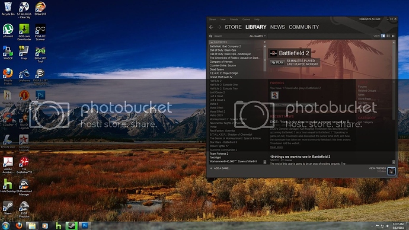Open the Drakey's Account dropdown
The width and height of the screenshot is (409, 230).
[370, 19]
